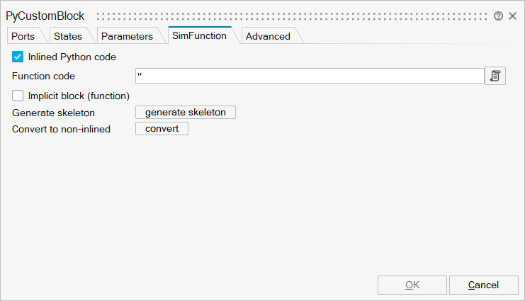Focus the Function code text field

tap(309, 76)
